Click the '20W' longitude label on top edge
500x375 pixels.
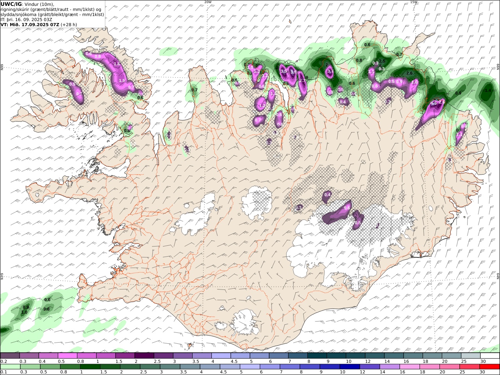208,2
